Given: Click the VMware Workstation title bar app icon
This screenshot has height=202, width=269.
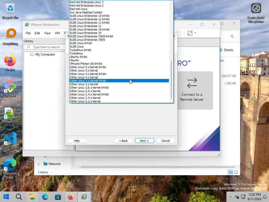Looking at the screenshot, I should (x=27, y=24).
